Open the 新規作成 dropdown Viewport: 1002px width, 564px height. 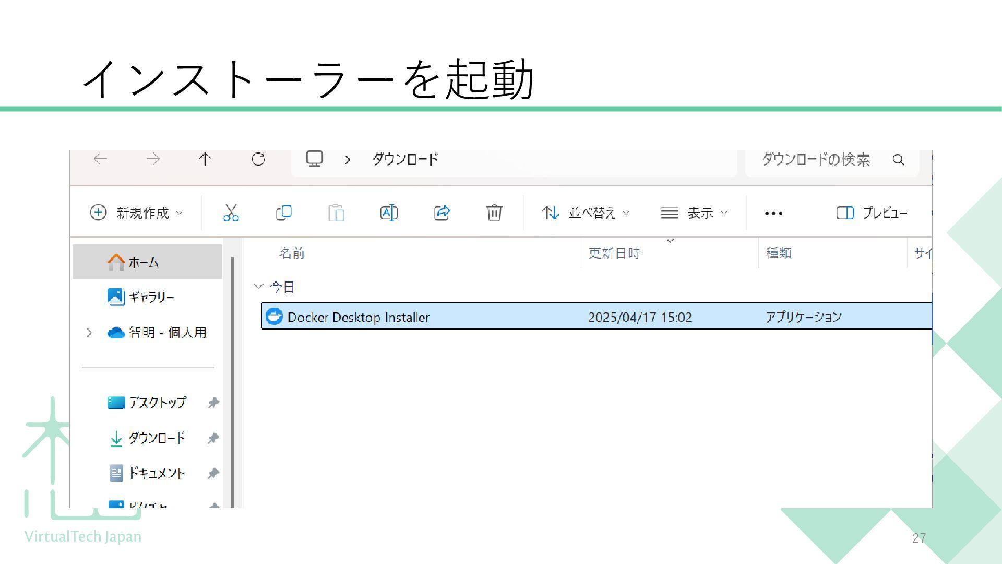click(x=137, y=213)
